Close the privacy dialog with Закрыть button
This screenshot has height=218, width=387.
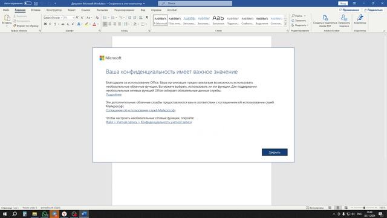275,152
